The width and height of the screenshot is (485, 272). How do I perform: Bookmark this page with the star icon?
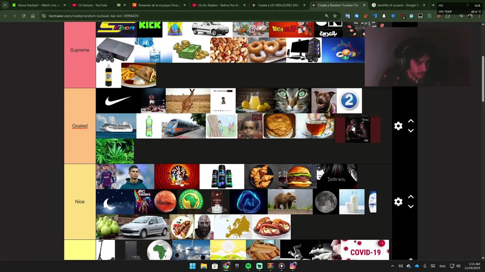coord(335,16)
